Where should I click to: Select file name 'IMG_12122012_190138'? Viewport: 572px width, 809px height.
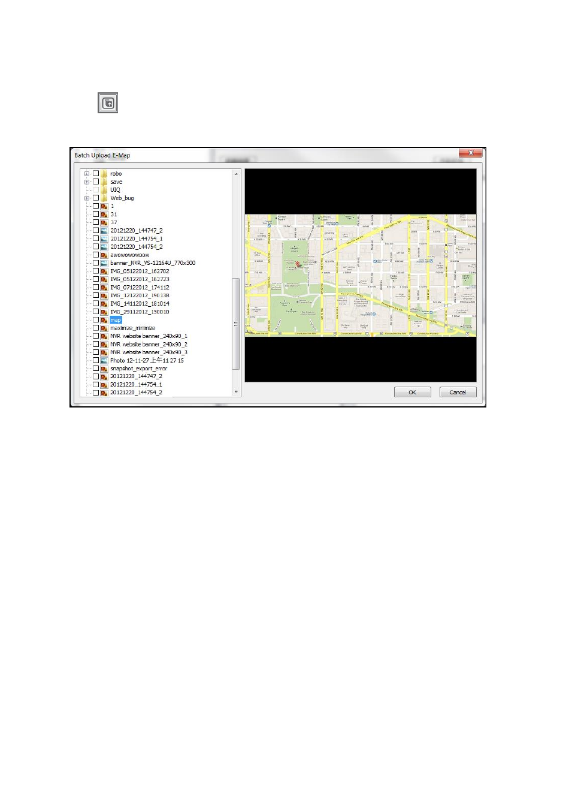(x=140, y=295)
